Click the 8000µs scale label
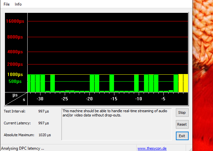Viewport: 213px width, 151px height. click(x=16, y=37)
